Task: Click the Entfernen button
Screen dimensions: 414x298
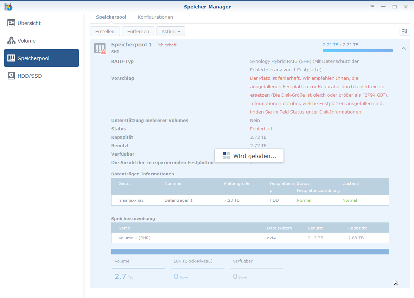Action: pyautogui.click(x=138, y=31)
